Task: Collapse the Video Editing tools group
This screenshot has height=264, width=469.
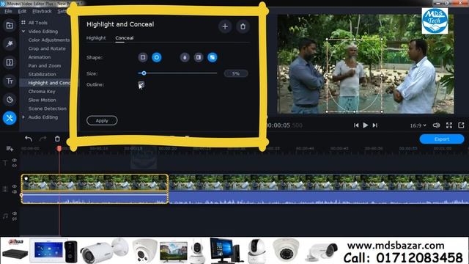Action: click(x=23, y=31)
